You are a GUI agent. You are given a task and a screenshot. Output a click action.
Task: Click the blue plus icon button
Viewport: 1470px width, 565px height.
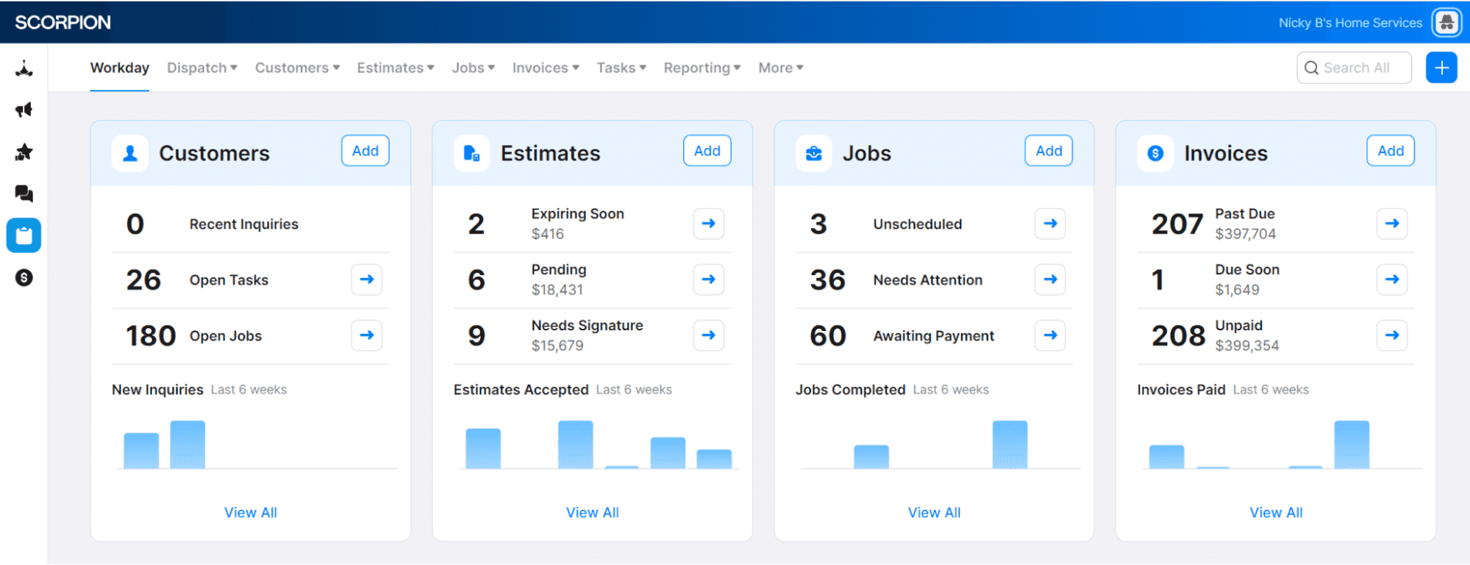1441,68
